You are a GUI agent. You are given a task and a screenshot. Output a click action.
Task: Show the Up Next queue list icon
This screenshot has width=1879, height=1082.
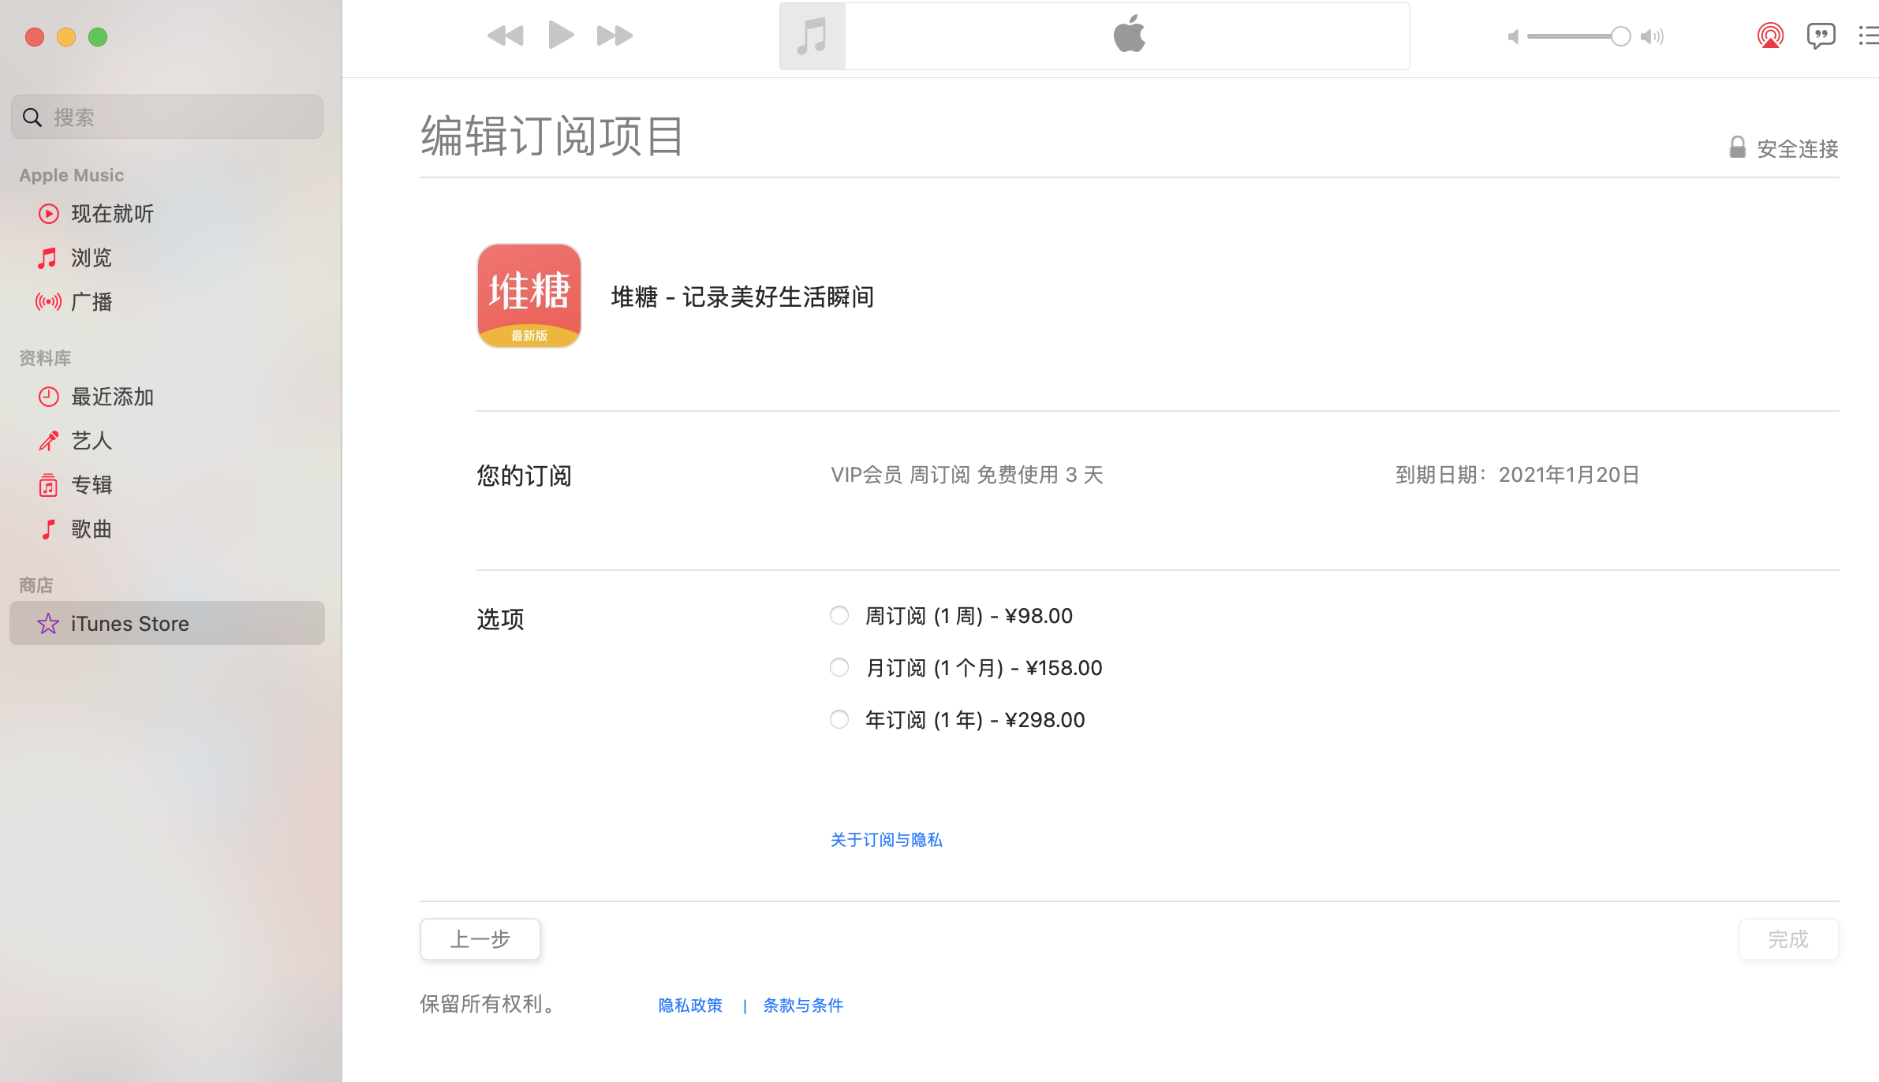click(x=1868, y=36)
